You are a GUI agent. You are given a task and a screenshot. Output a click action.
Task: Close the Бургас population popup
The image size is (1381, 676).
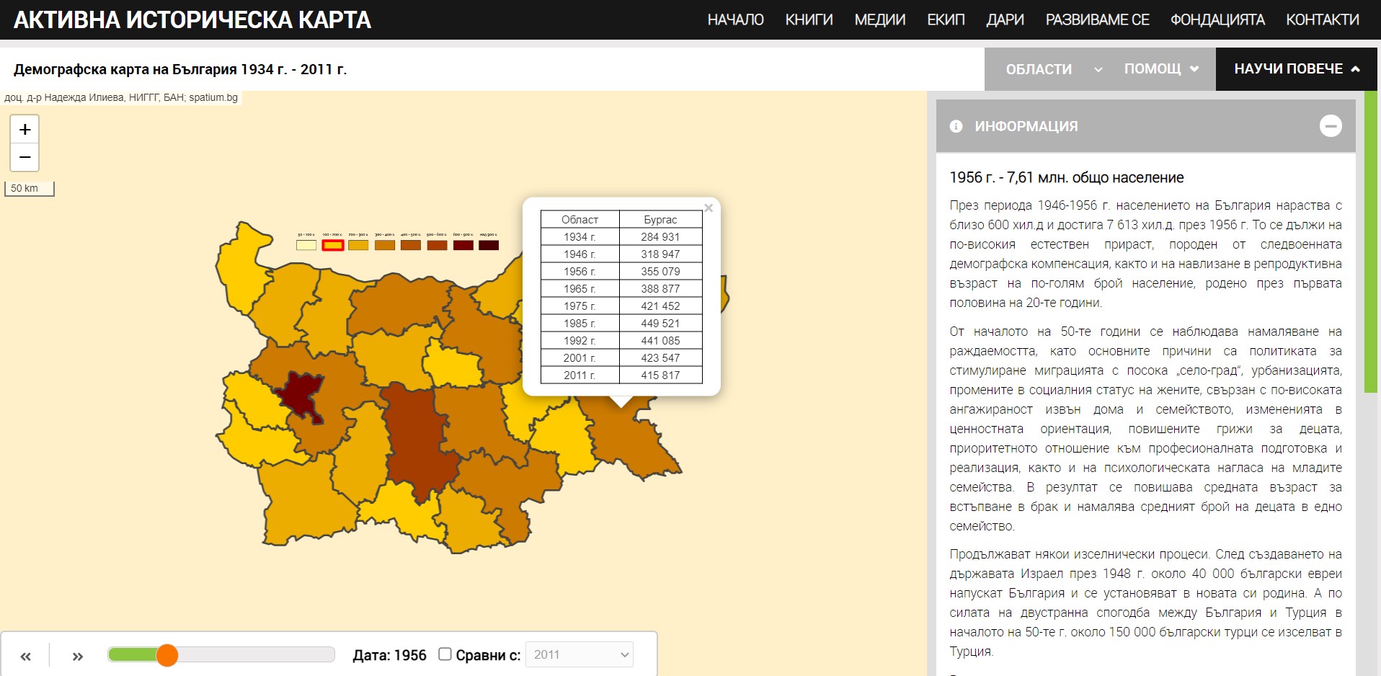709,208
